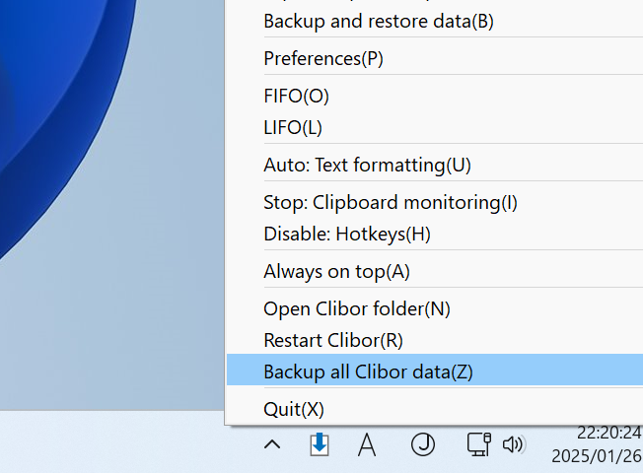Toggle LIFO(L) mode in the menu

coord(435,127)
